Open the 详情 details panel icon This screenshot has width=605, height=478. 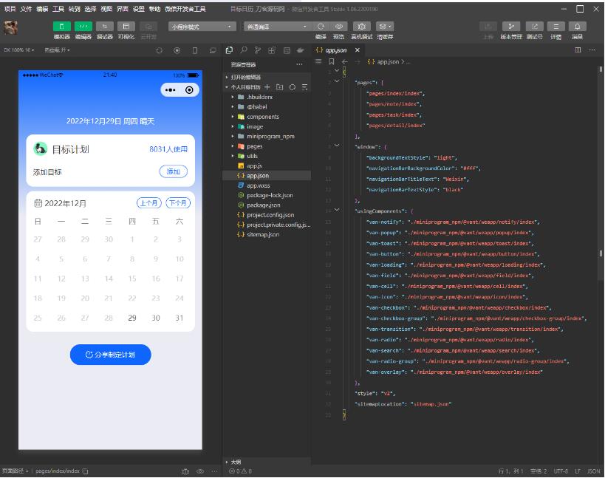tap(556, 27)
